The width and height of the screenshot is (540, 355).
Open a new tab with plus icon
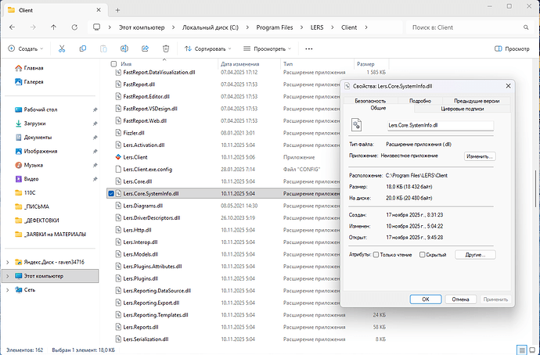tap(117, 8)
